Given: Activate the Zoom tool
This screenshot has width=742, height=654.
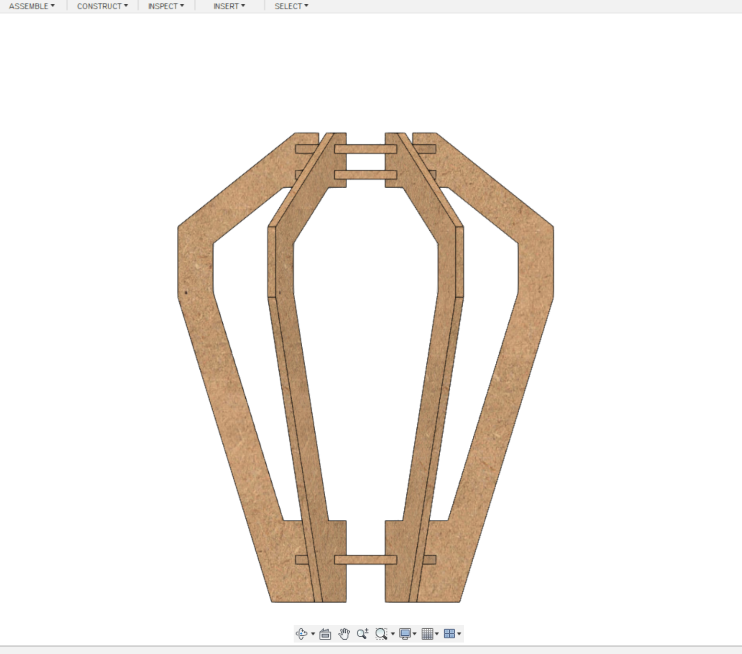Looking at the screenshot, I should pos(362,633).
